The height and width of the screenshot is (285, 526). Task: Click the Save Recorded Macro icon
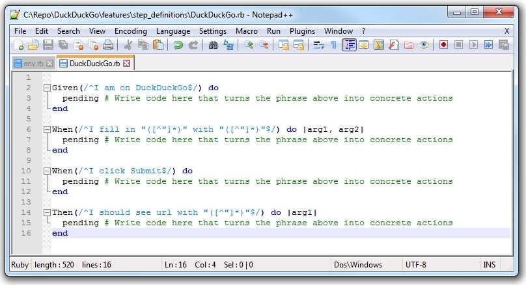503,45
